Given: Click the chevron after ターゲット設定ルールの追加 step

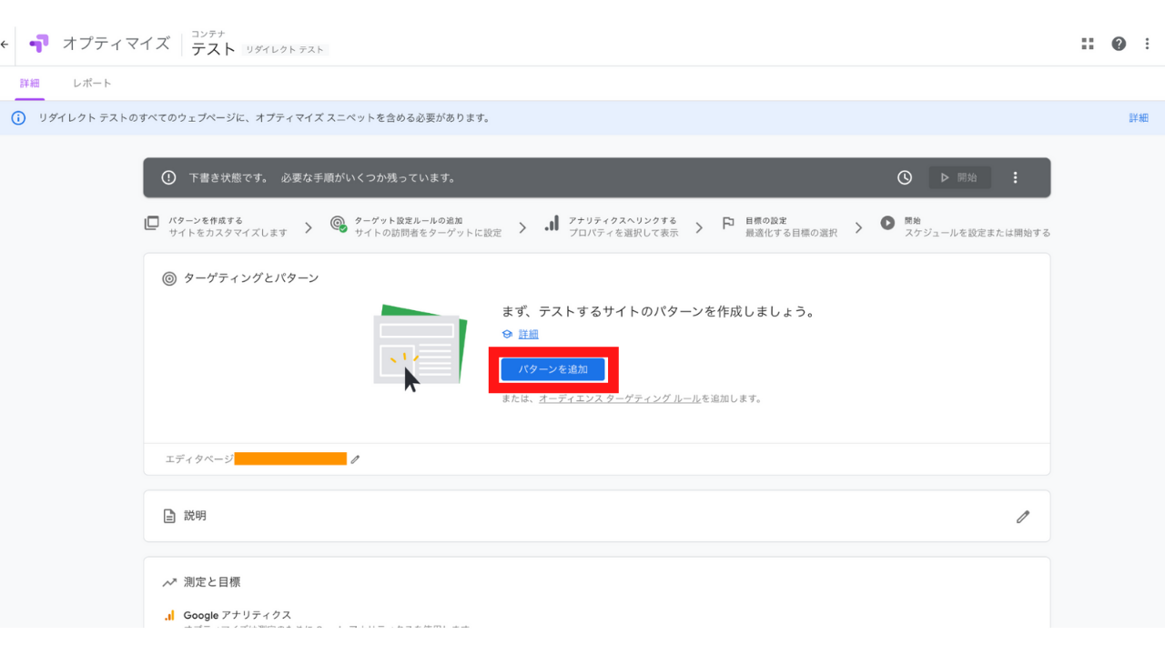Looking at the screenshot, I should pyautogui.click(x=522, y=227).
